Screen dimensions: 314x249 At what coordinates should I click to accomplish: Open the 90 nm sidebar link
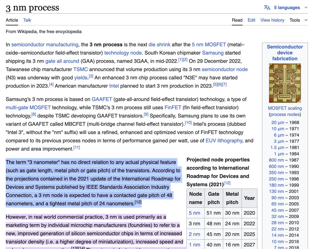(x=278, y=198)
